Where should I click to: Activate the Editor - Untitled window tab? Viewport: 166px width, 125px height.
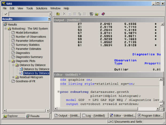pos(123,116)
